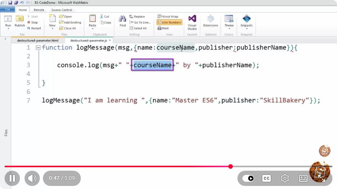This screenshot has width=337, height=189.
Task: Collapse the logMessage function fold marker
Action: tap(38, 48)
